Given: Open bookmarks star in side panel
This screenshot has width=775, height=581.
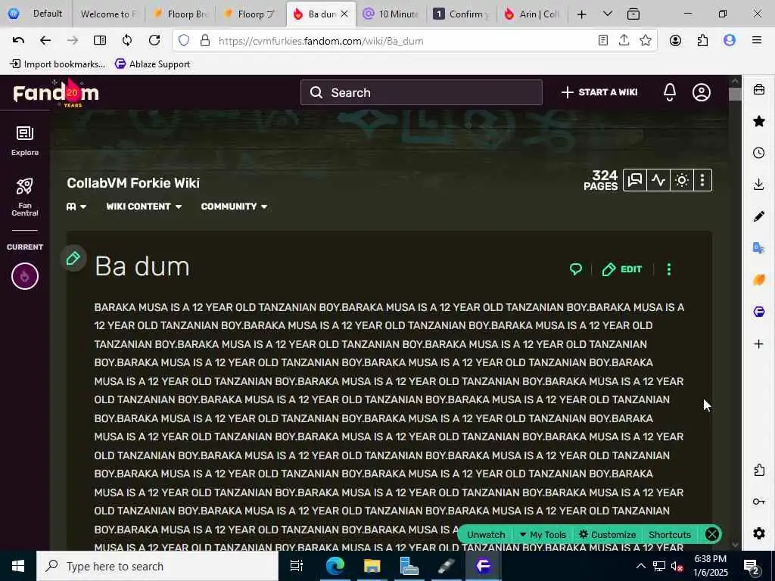Looking at the screenshot, I should click(758, 121).
